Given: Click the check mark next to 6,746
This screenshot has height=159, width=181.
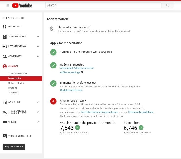Looking at the screenshot, I should point(141,127).
